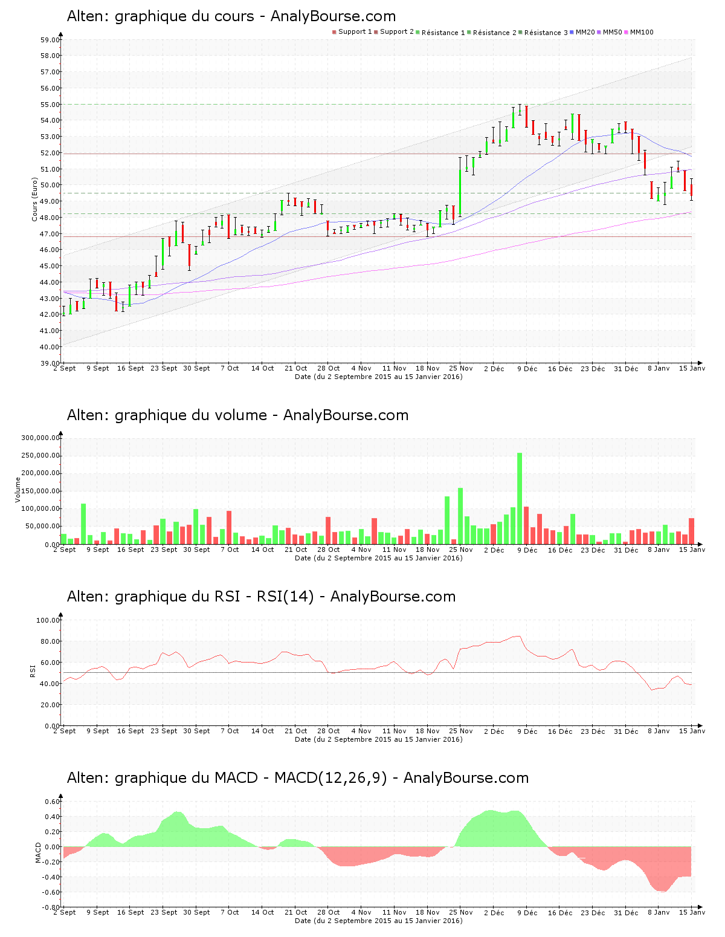Image resolution: width=725 pixels, height=937 pixels.
Task: Click the '-0.80' tick on MACD axis
Action: [x=51, y=908]
